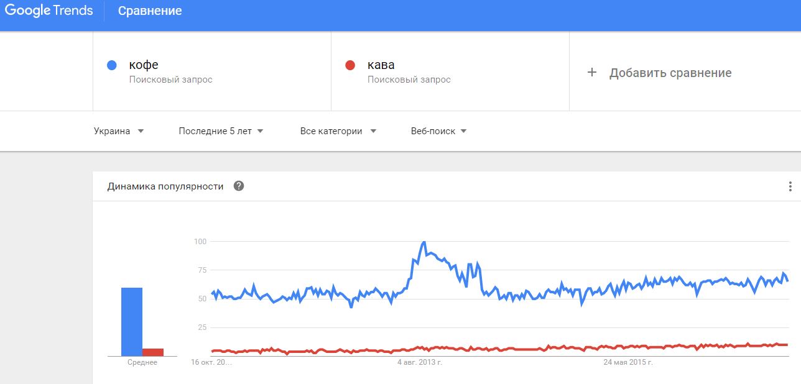Click the red кава term dot
The image size is (801, 384).
(x=350, y=65)
